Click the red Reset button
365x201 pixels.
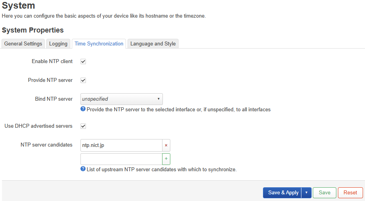[350, 193]
